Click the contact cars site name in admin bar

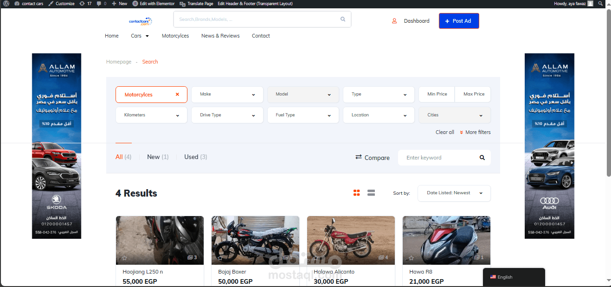point(29,3)
